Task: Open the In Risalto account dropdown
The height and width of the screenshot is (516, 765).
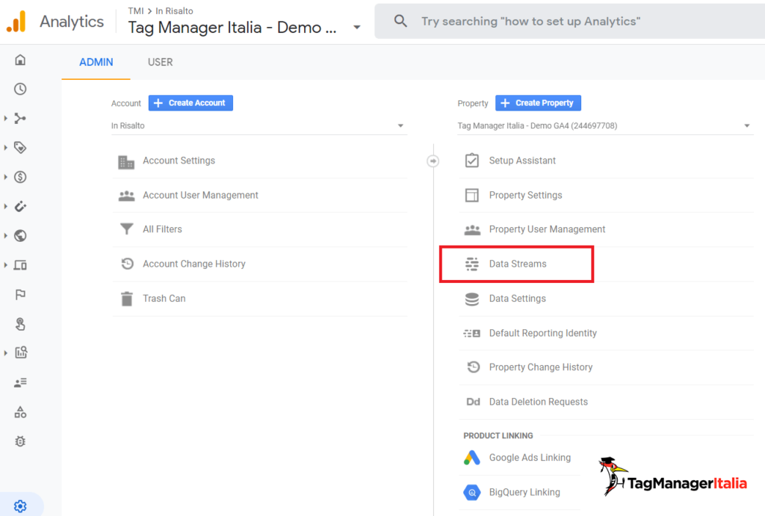Action: (x=259, y=126)
